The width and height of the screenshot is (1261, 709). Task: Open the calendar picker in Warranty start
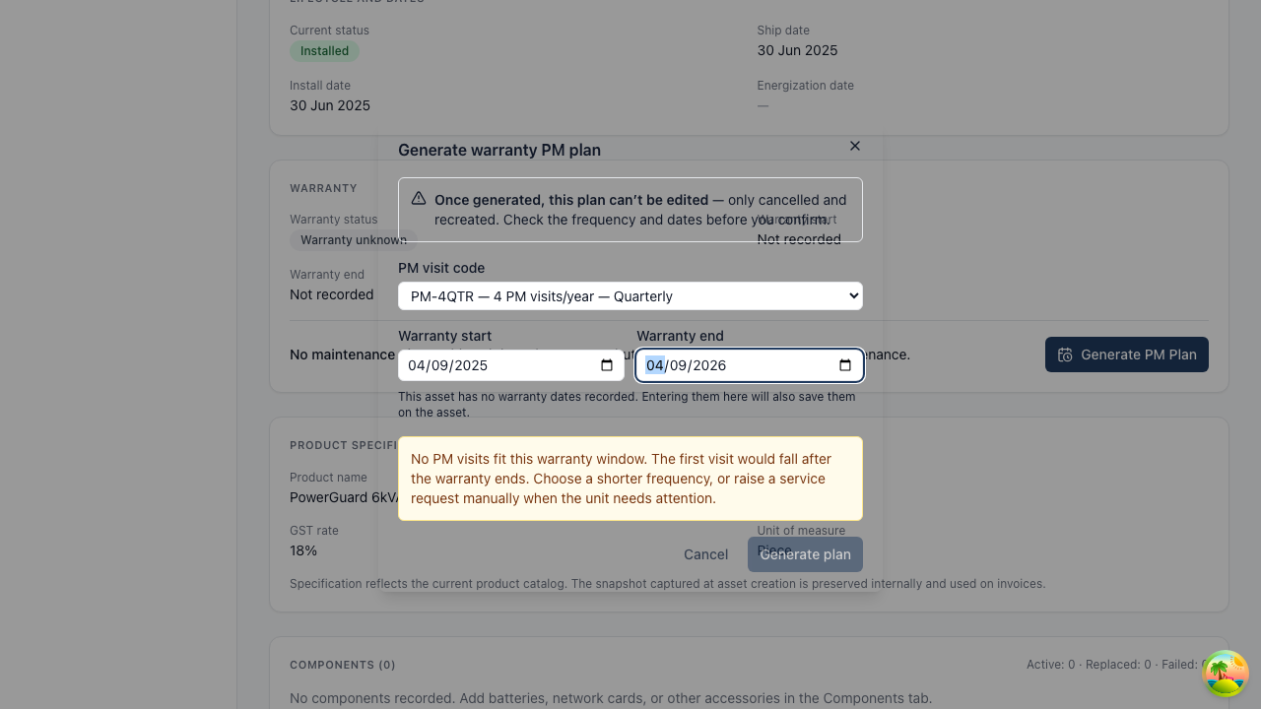point(607,365)
